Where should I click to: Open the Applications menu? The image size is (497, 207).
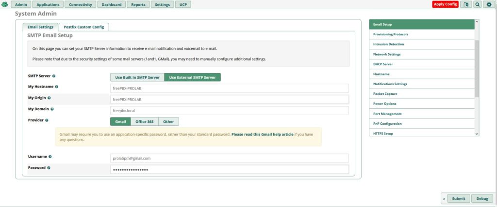[48, 4]
